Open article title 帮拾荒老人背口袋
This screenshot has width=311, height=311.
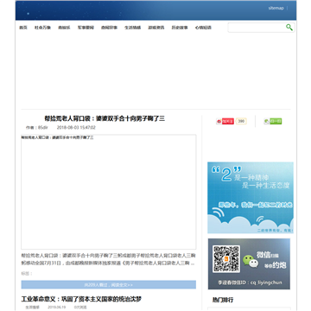click(x=105, y=118)
